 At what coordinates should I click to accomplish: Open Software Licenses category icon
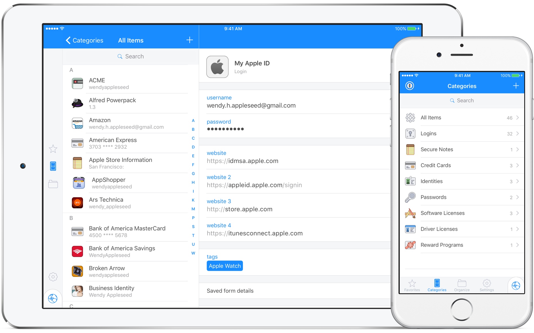pyautogui.click(x=410, y=213)
